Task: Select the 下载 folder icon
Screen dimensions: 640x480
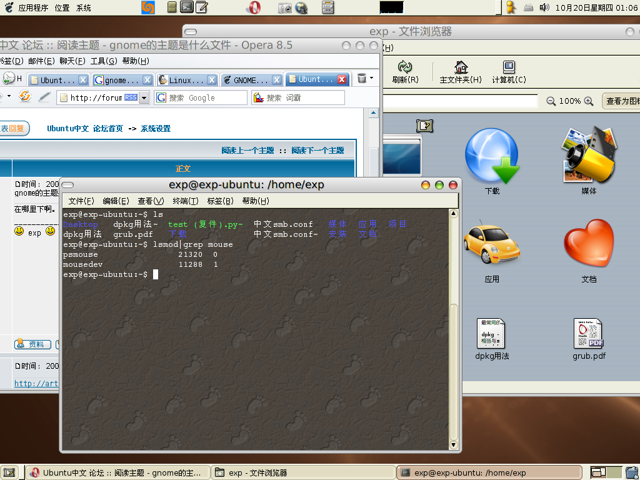Action: click(x=492, y=162)
